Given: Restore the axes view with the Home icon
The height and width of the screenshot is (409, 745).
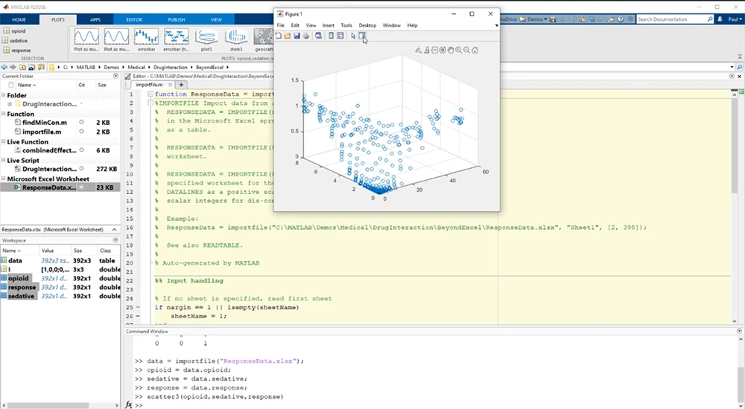Looking at the screenshot, I should (475, 50).
